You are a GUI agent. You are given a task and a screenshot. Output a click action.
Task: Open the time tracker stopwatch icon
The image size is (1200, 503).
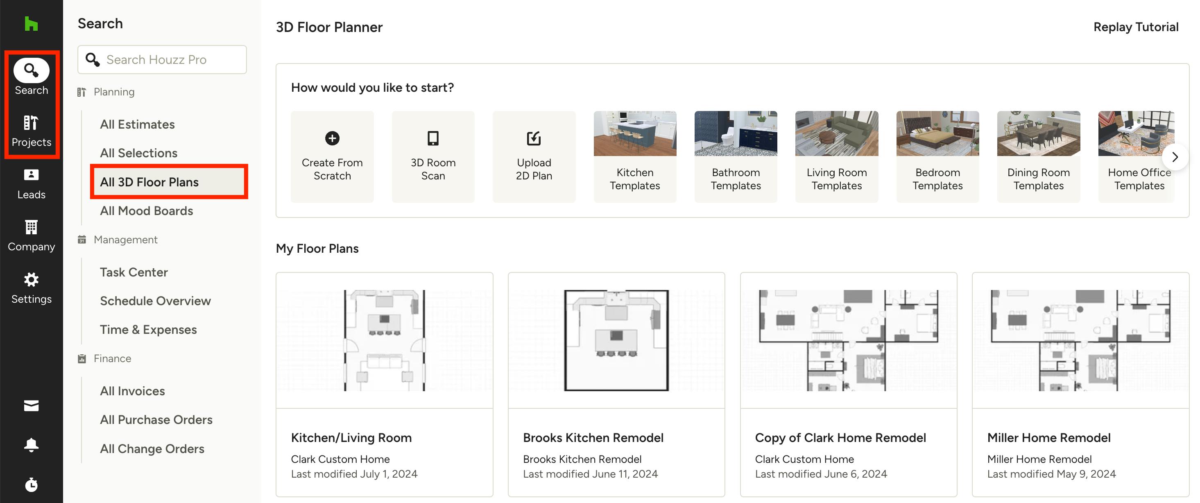pos(31,485)
